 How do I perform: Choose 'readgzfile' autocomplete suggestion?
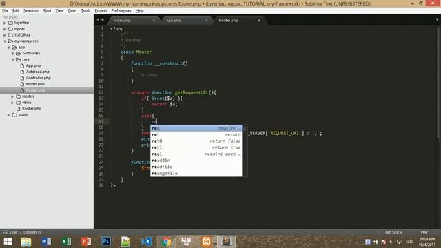196,174
